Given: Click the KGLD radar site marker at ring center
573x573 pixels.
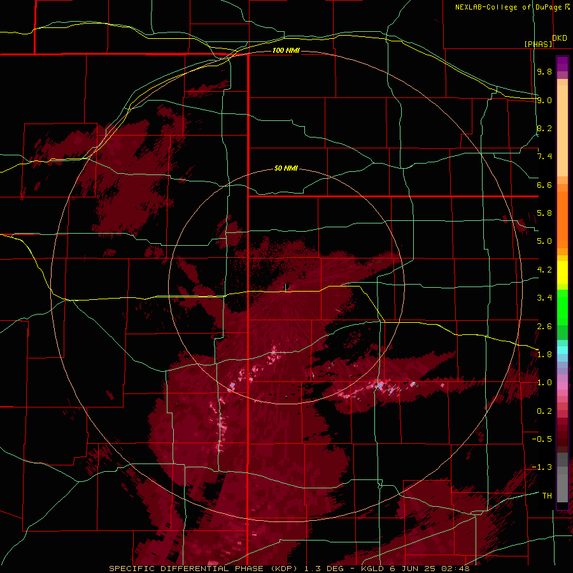Looking at the screenshot, I should 286,288.
